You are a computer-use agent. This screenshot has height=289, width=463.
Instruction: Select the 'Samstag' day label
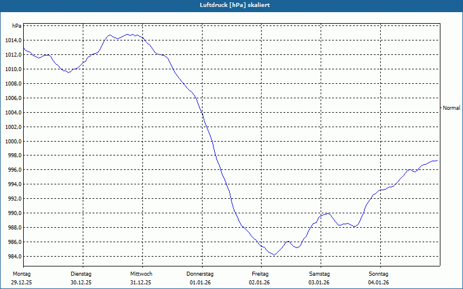(319, 274)
